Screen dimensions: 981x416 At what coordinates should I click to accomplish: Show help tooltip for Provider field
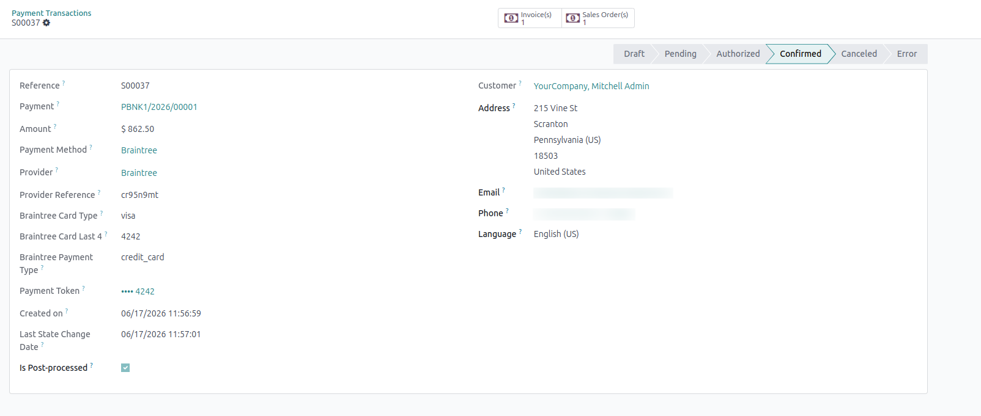tap(57, 170)
